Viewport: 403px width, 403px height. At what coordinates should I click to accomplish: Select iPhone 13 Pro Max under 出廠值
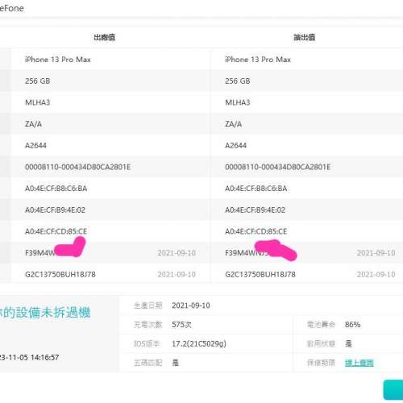tap(58, 60)
